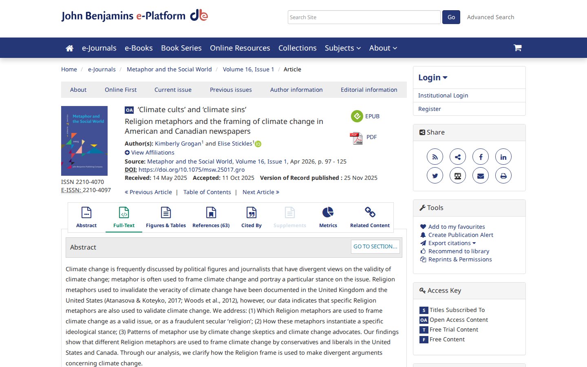Viewport: 587px width, 367px height.
Task: Open the GO TO SECTION dropdown
Action: tap(375, 247)
